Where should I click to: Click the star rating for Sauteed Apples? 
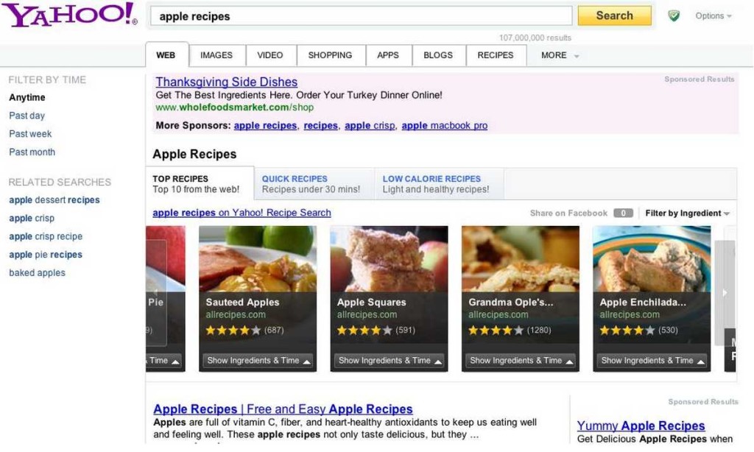[233, 331]
